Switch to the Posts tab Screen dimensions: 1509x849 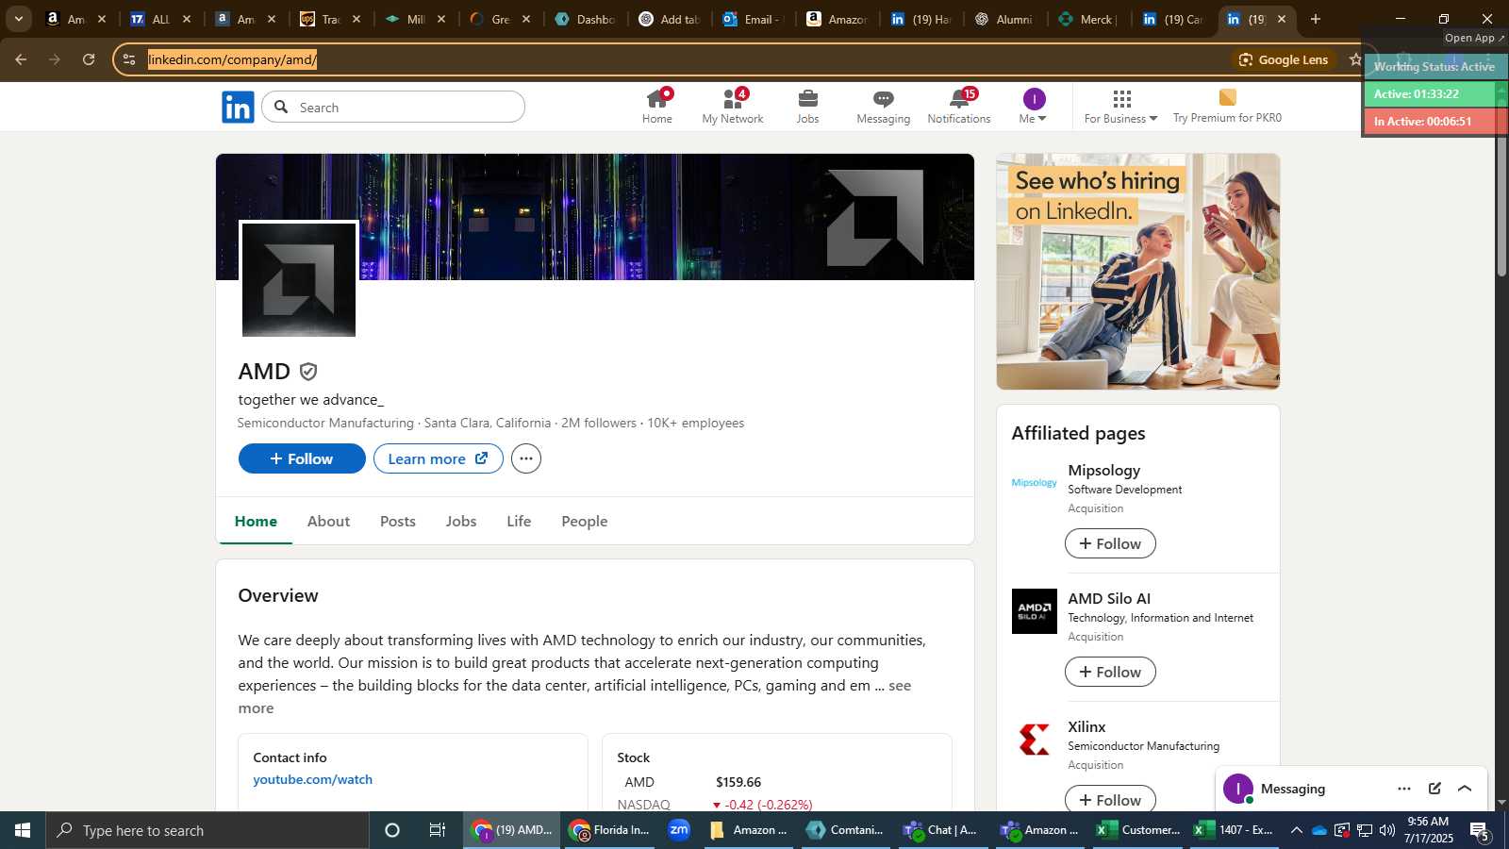click(x=398, y=521)
